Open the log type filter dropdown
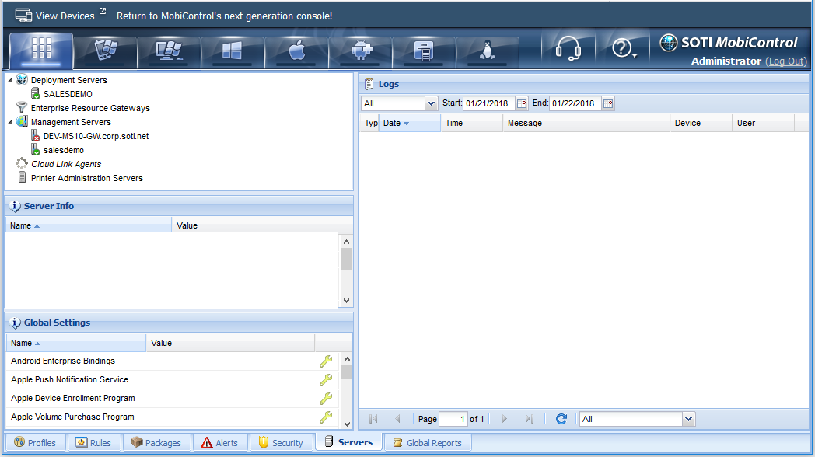Screen dimensions: 815x457 tap(431, 103)
